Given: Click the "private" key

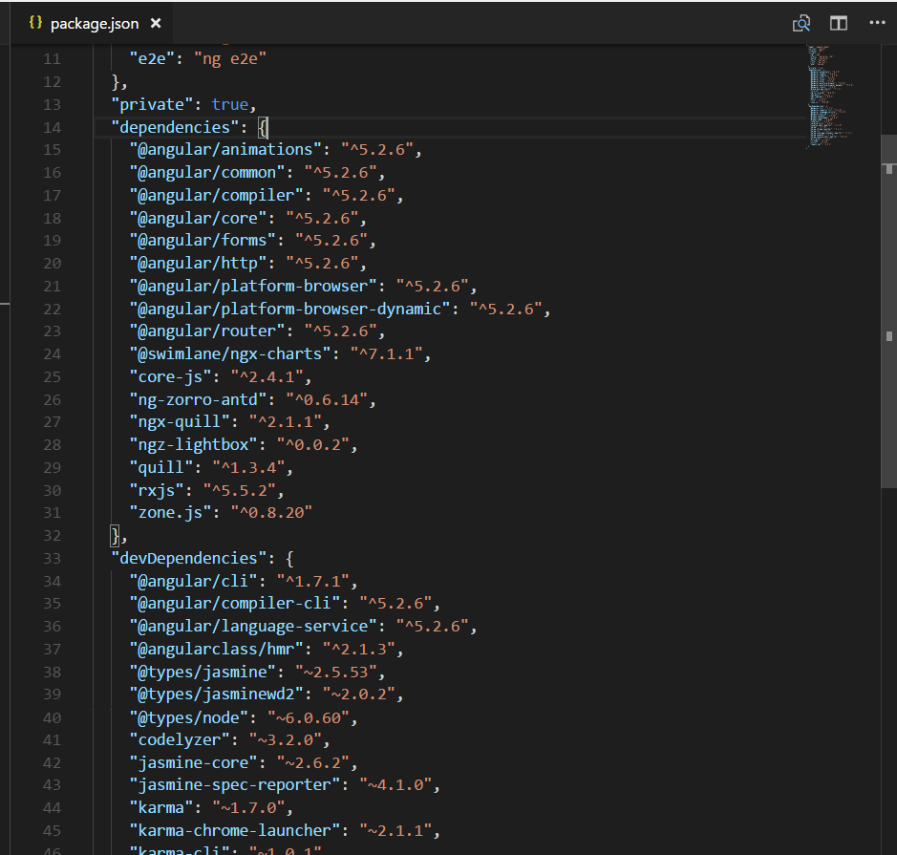Looking at the screenshot, I should click(x=152, y=105).
